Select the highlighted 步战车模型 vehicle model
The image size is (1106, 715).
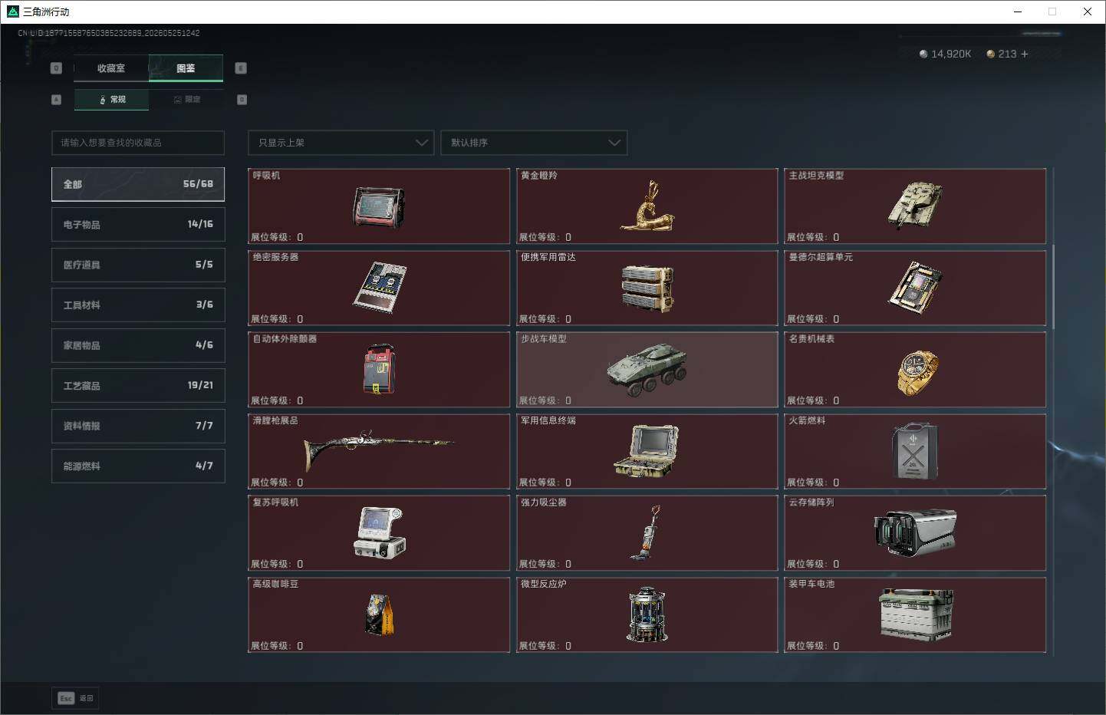coord(647,370)
